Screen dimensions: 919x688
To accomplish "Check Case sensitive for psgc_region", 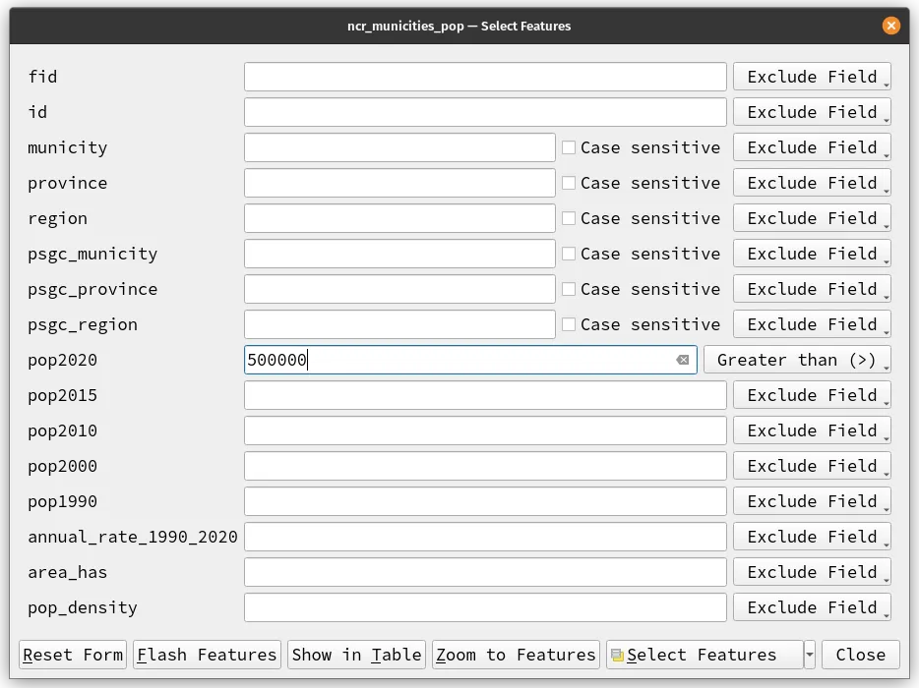I will click(x=569, y=324).
